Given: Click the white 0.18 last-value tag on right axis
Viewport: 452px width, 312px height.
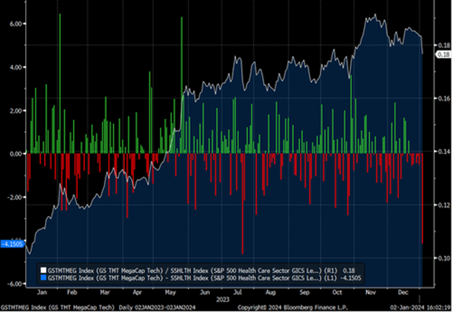Looking at the screenshot, I should (443, 54).
